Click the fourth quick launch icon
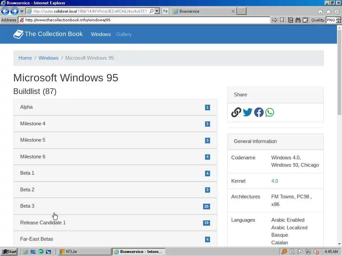This screenshot has width=342, height=256. click(48, 252)
